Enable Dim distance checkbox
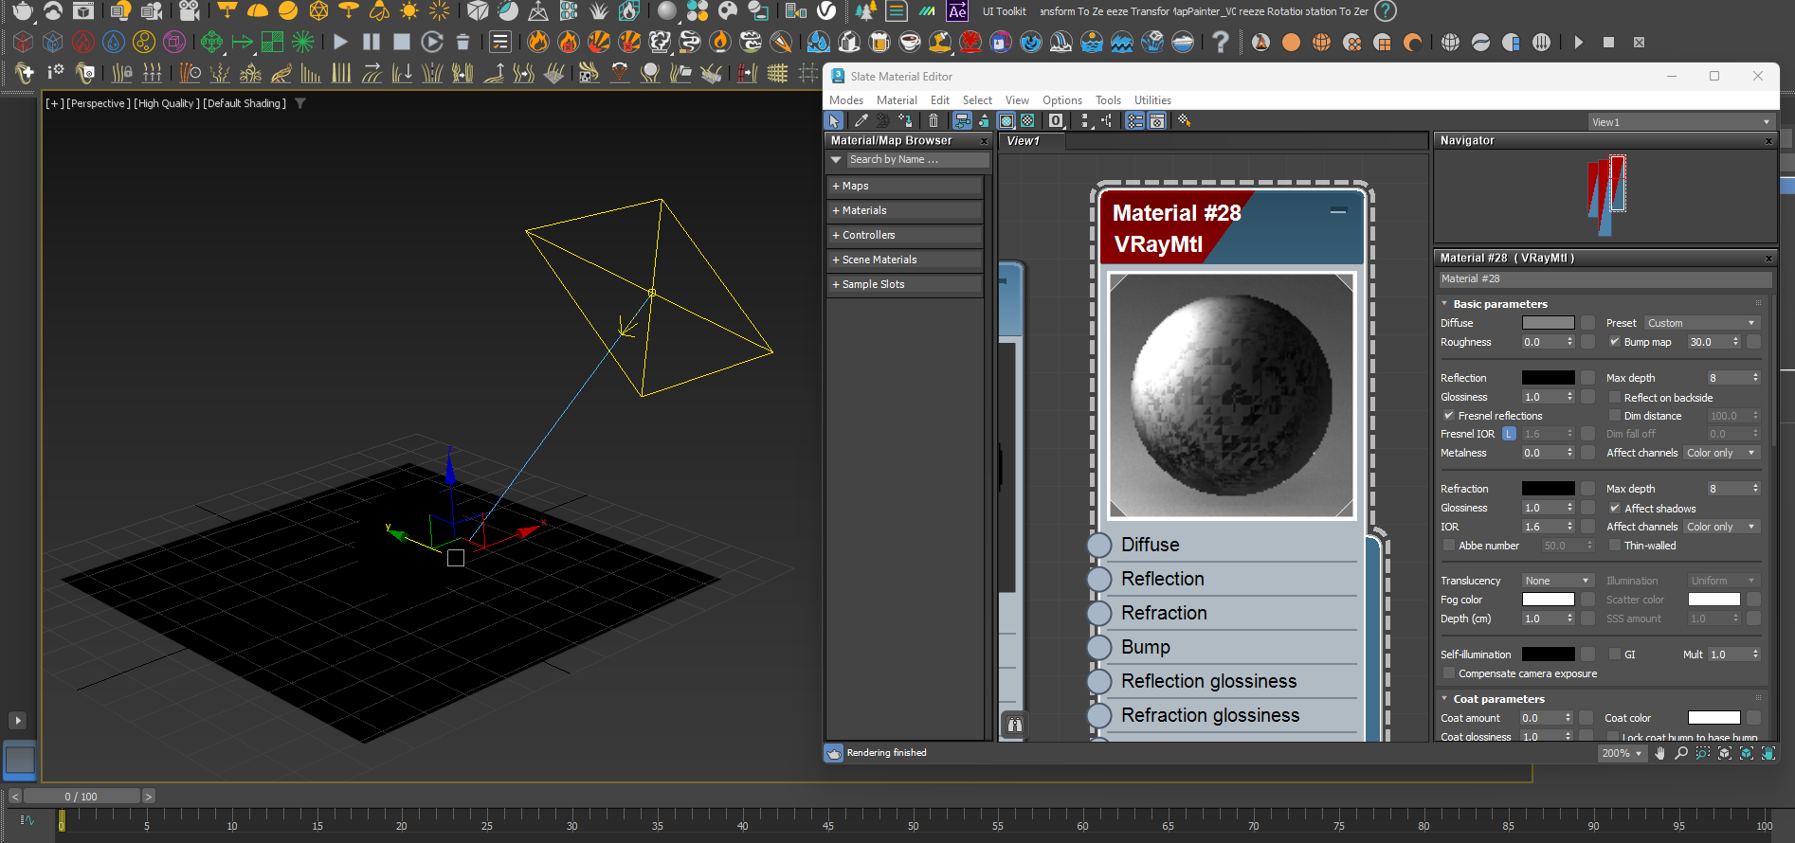The width and height of the screenshot is (1795, 843). coord(1615,416)
